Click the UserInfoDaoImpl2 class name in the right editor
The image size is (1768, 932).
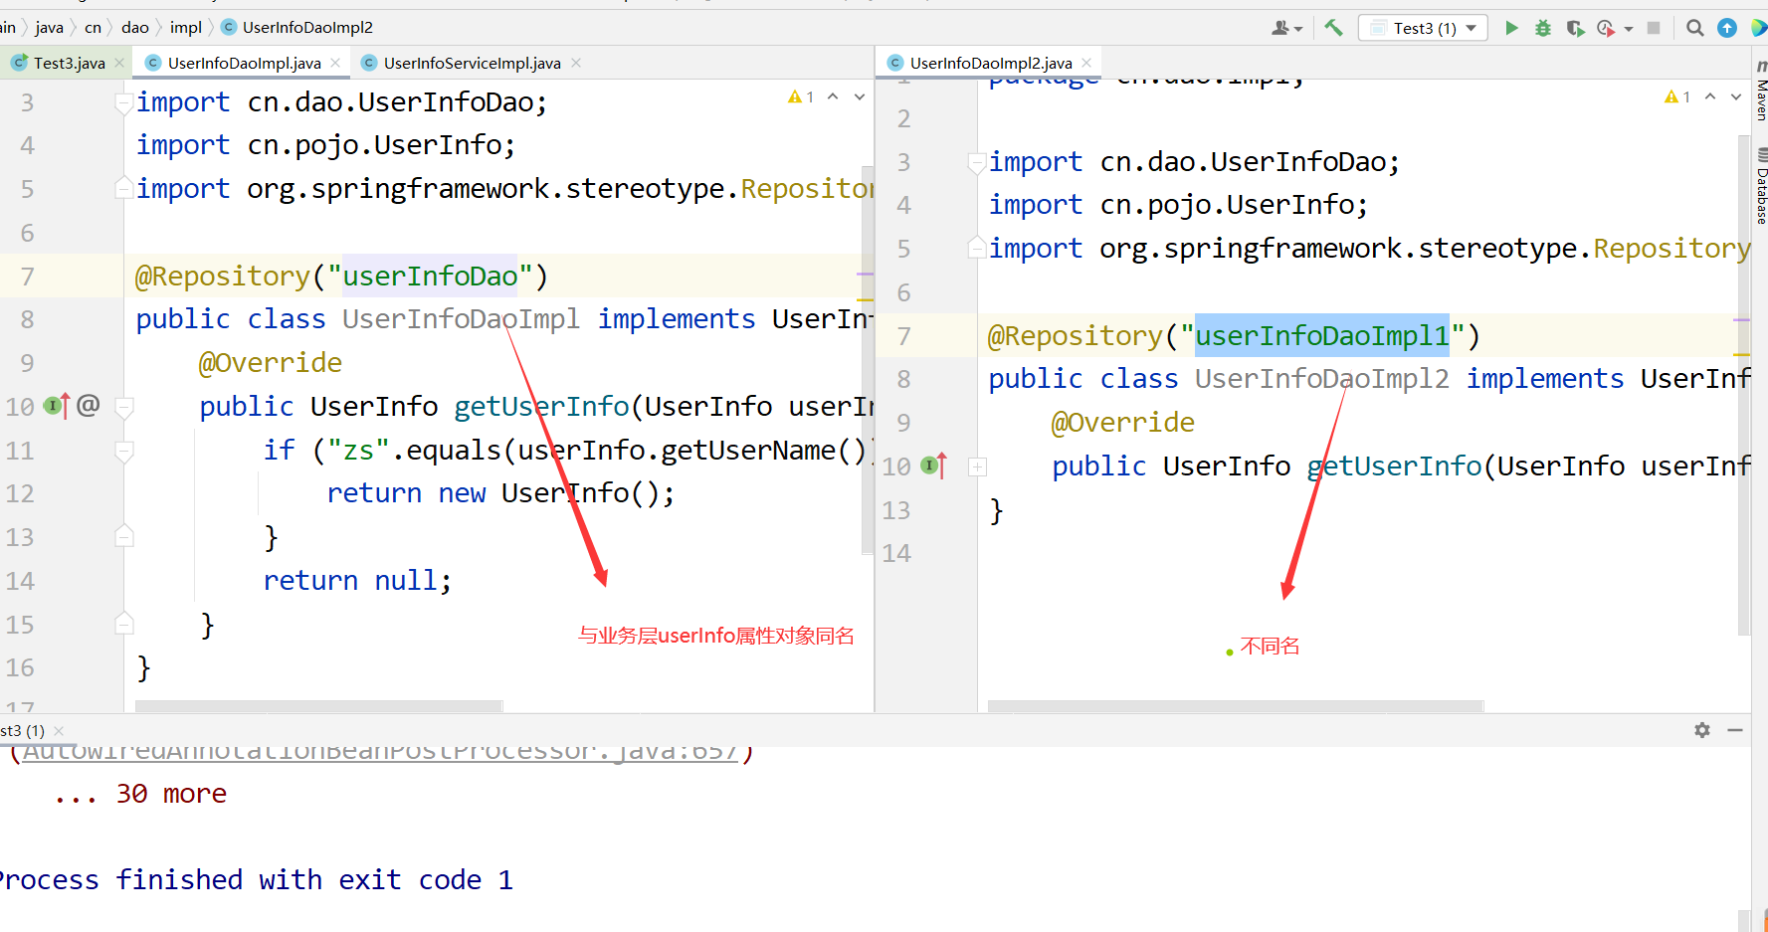[x=1322, y=379]
